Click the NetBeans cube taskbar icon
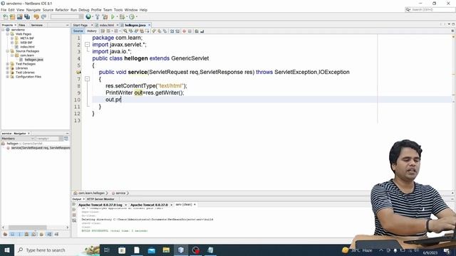 [181, 250]
